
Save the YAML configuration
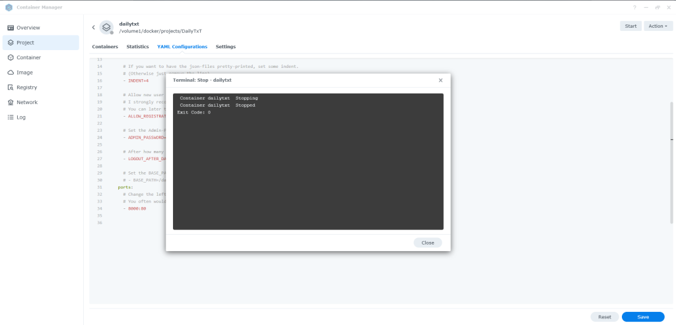pos(643,317)
